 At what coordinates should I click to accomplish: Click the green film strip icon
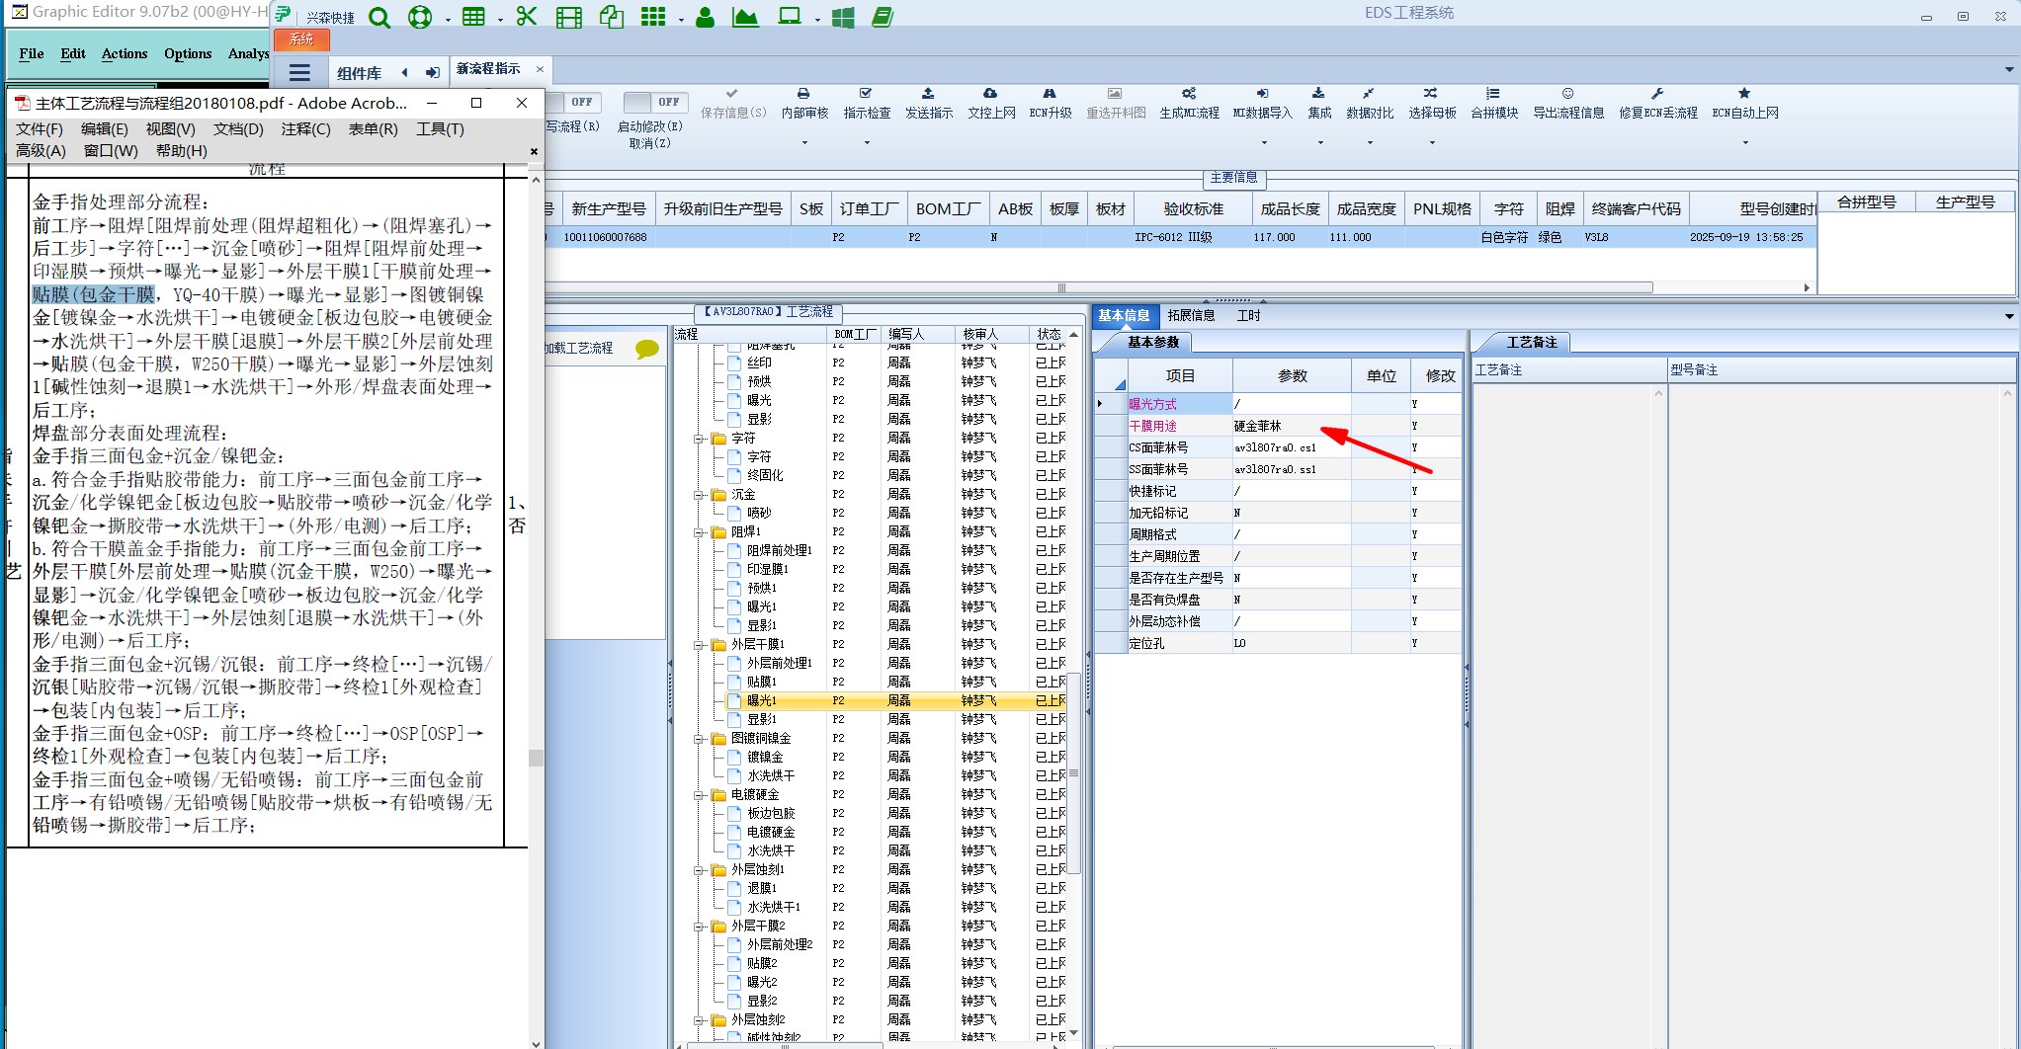pos(569,17)
